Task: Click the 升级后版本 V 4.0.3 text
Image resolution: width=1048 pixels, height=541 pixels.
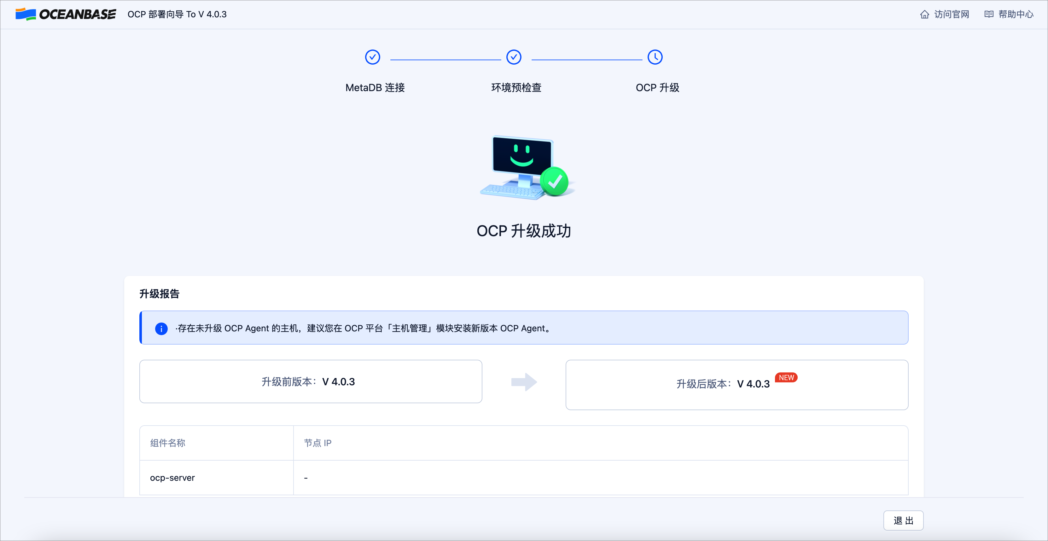Action: (723, 384)
